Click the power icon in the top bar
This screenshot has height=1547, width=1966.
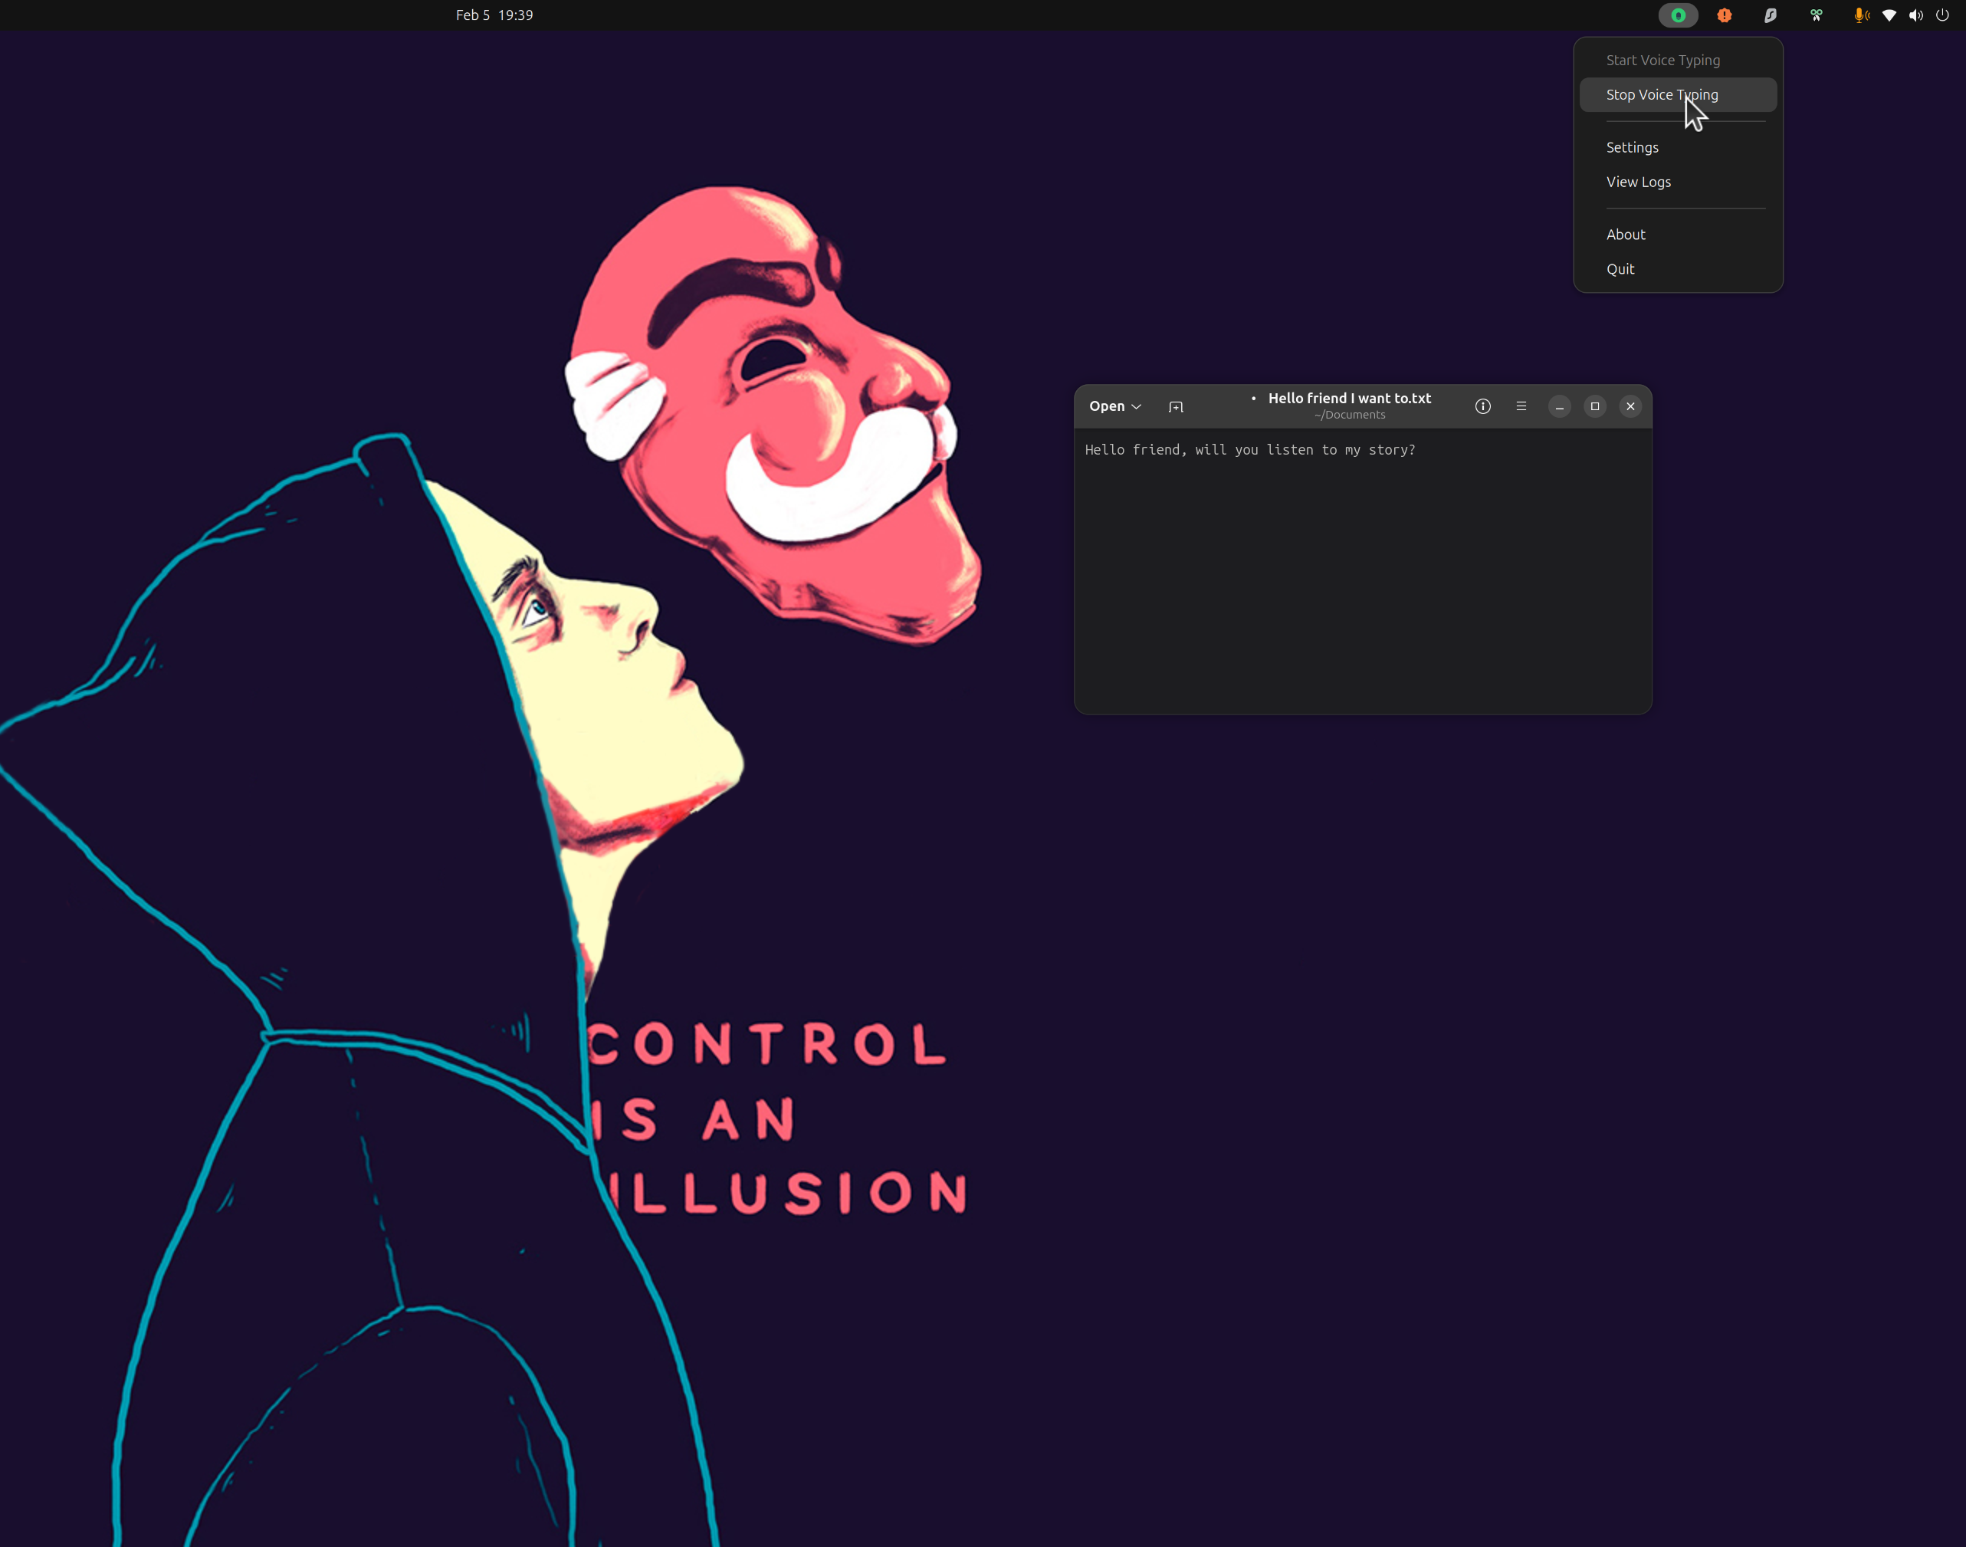(1942, 15)
